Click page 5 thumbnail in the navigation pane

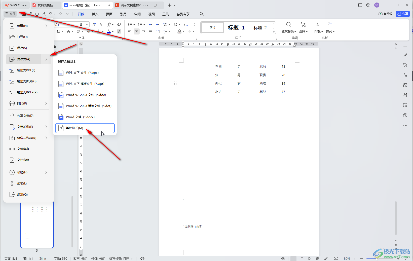point(37,225)
